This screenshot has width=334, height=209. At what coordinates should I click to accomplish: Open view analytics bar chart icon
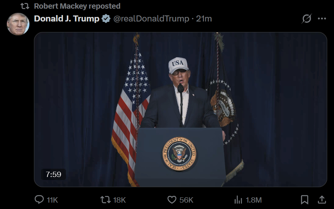(238, 200)
